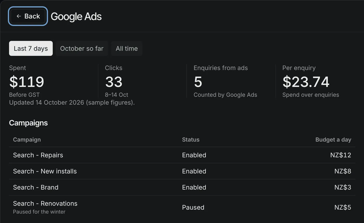Image resolution: width=364 pixels, height=223 pixels.
Task: Click the NZ$8 daily budget
Action: [343, 171]
